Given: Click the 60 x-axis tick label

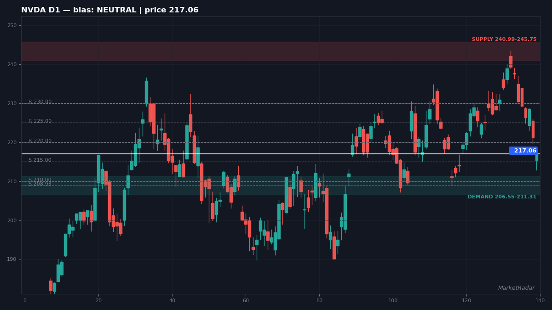Looking at the screenshot, I should pos(246,300).
